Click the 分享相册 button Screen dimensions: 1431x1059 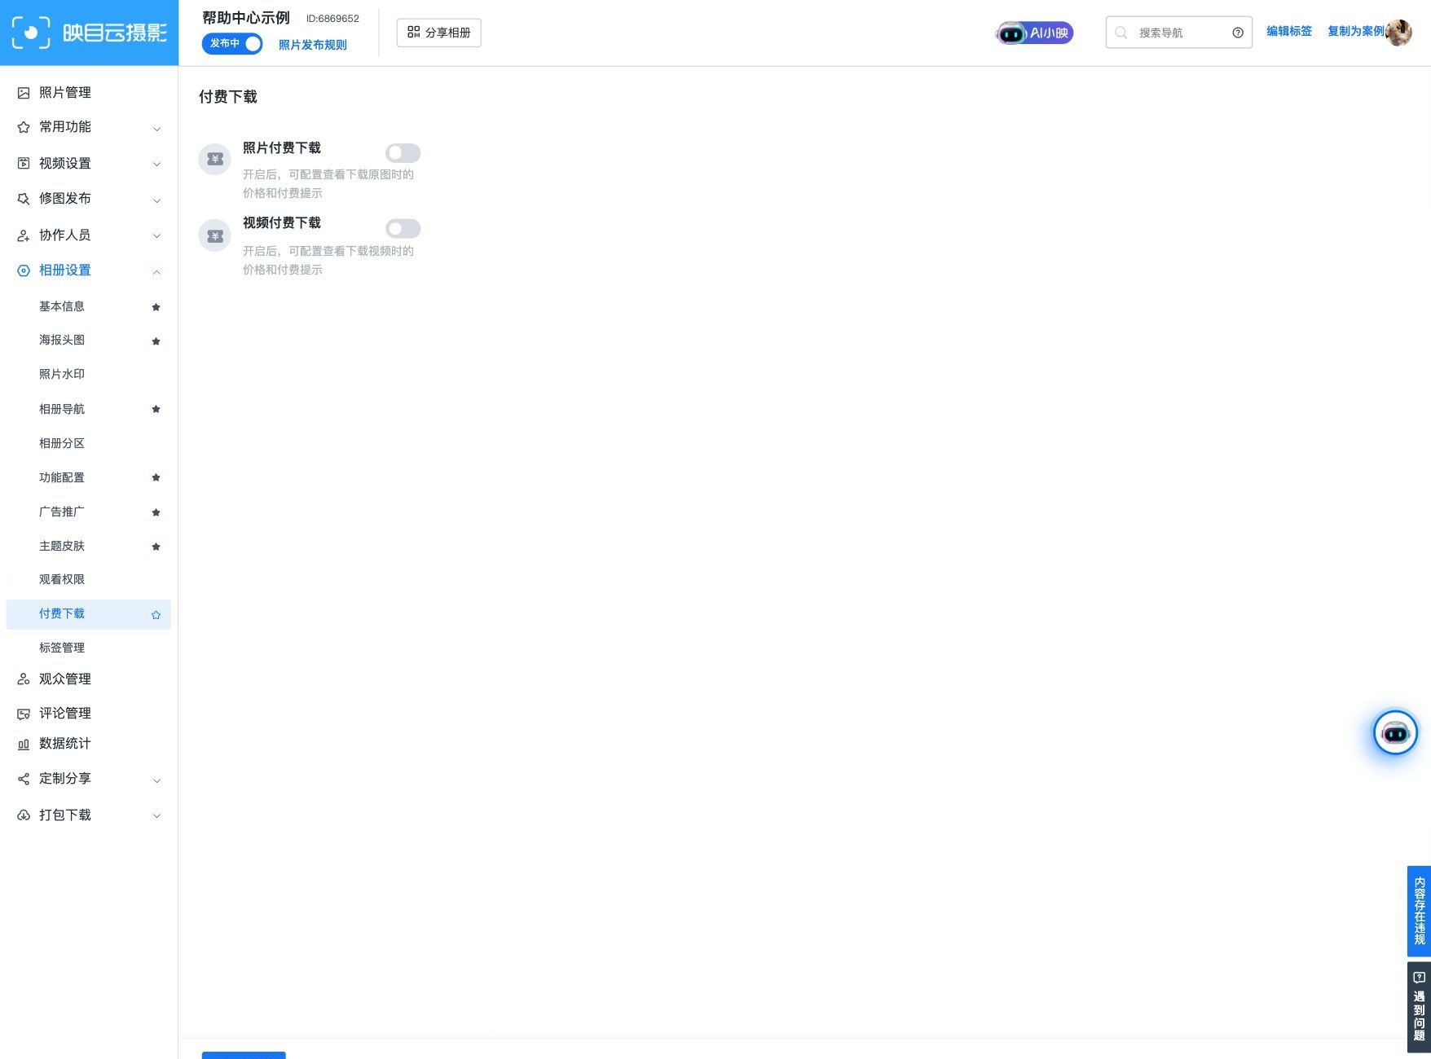[x=438, y=33]
